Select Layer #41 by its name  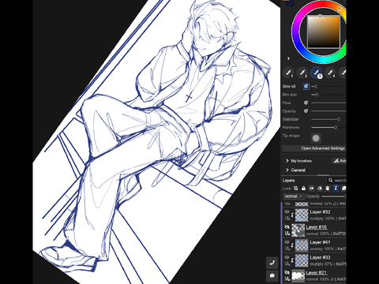pyautogui.click(x=320, y=242)
